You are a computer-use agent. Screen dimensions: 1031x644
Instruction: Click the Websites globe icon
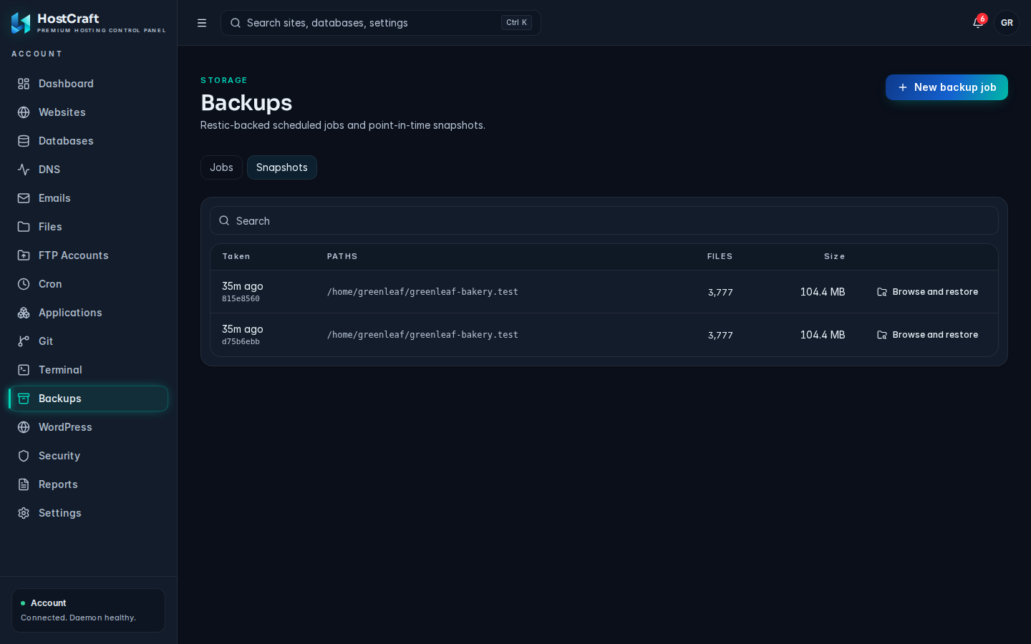24,112
